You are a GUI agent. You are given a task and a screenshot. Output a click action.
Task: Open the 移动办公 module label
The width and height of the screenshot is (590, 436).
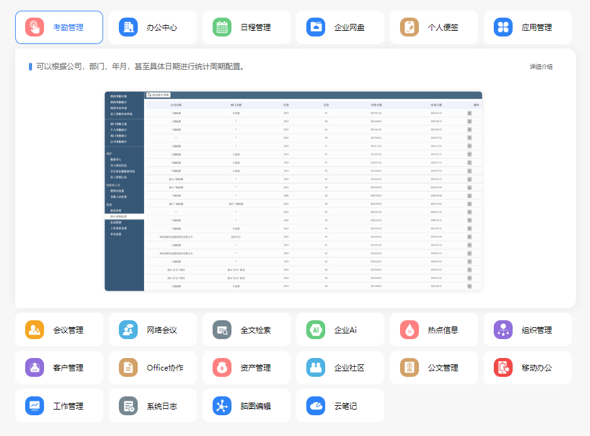tap(537, 368)
